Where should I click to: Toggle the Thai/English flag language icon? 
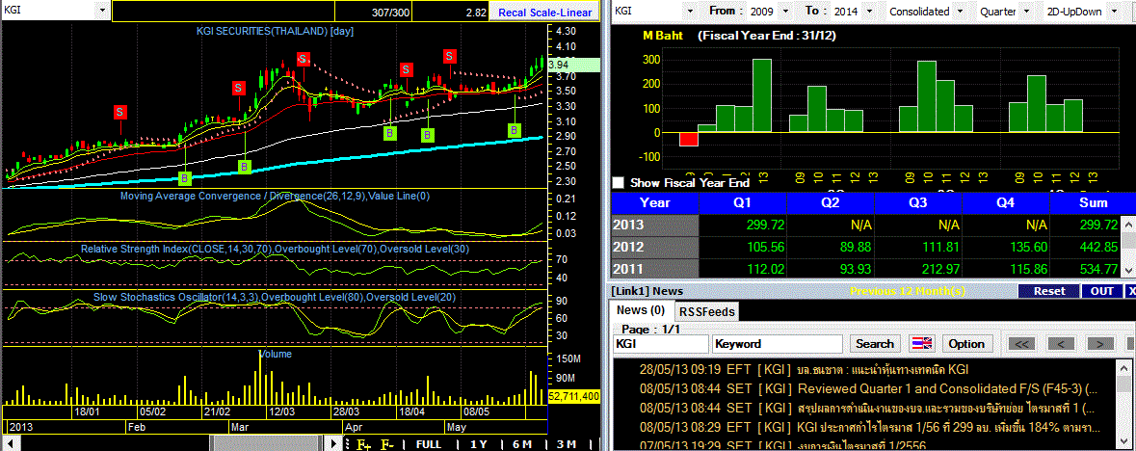point(921,344)
